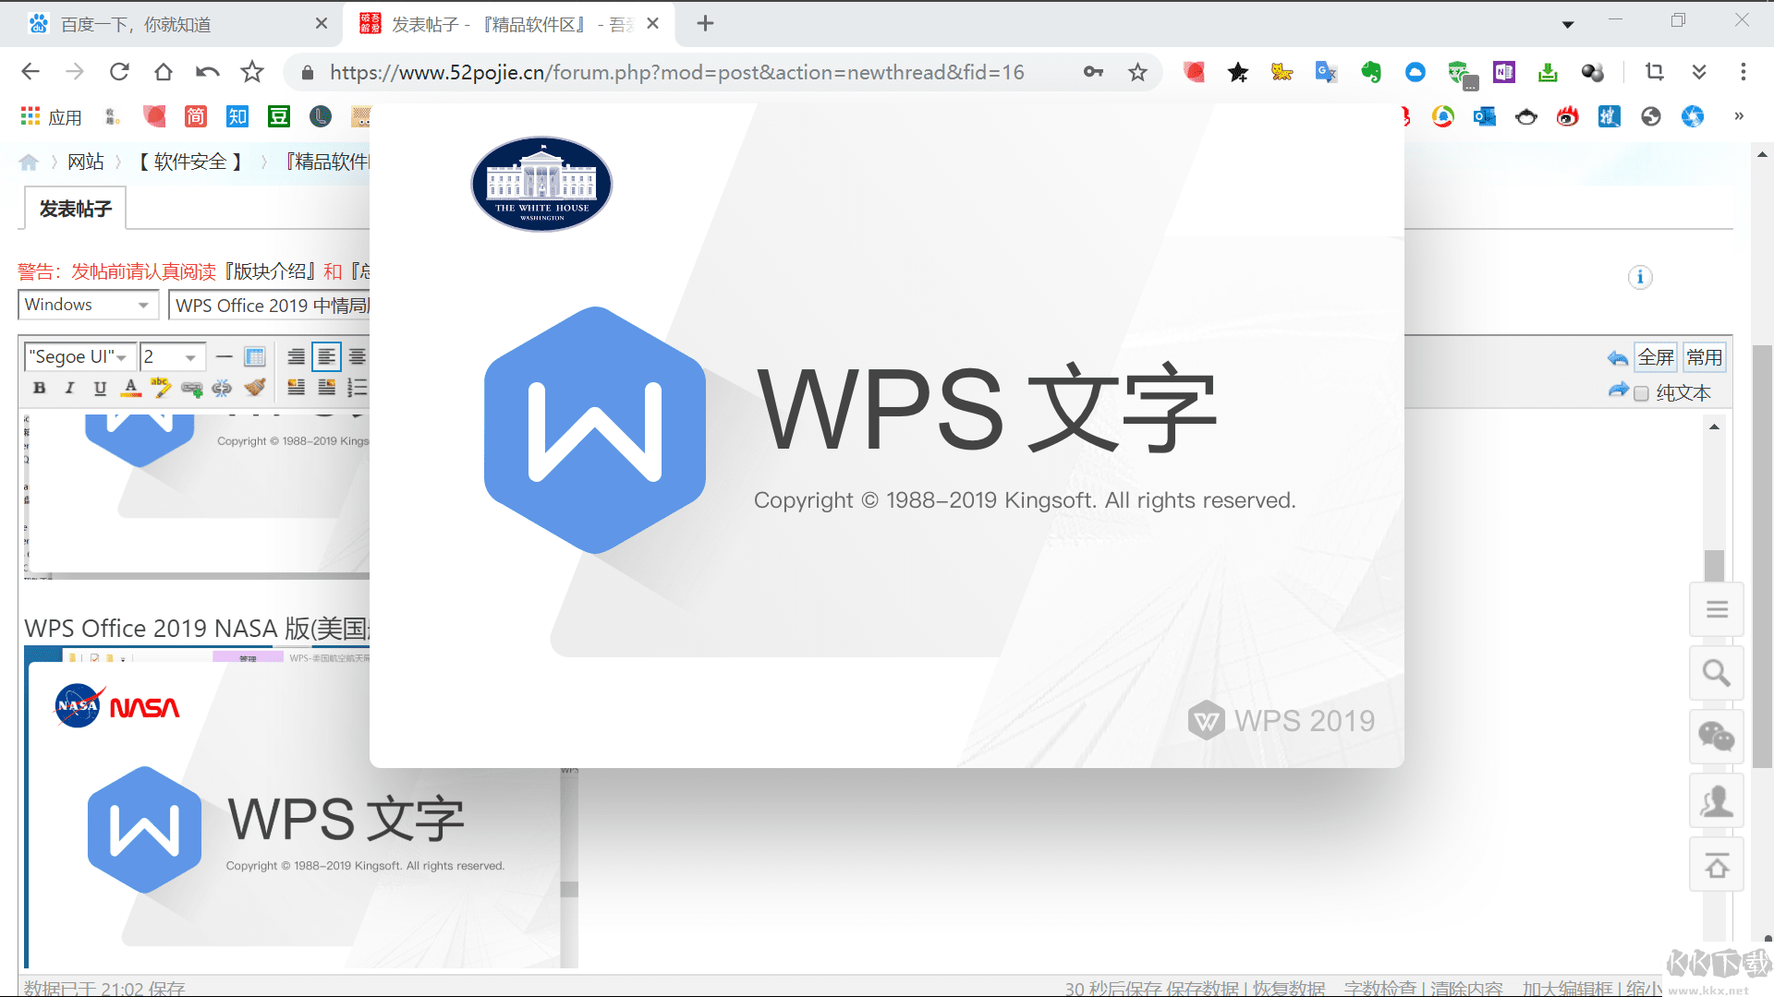Click 恢复数据 in the editor footer

point(1288,989)
